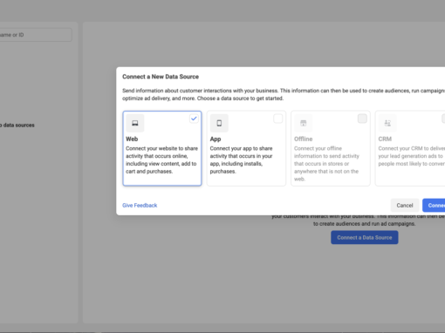Click the Web laptop icon
The image size is (445, 333).
tap(135, 123)
